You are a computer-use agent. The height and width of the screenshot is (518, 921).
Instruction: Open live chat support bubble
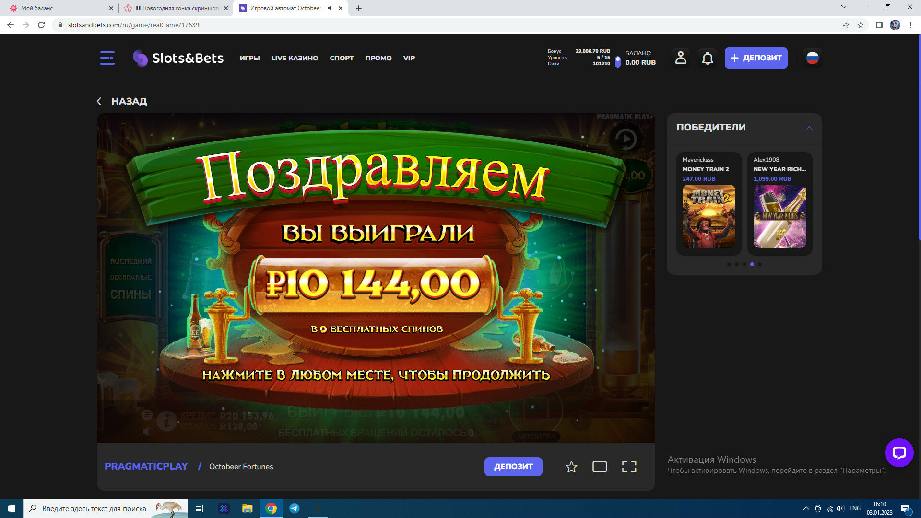[899, 452]
